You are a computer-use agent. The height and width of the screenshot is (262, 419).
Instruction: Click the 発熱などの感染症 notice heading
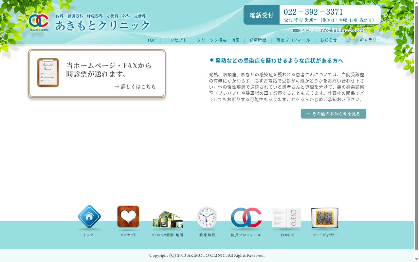click(279, 61)
